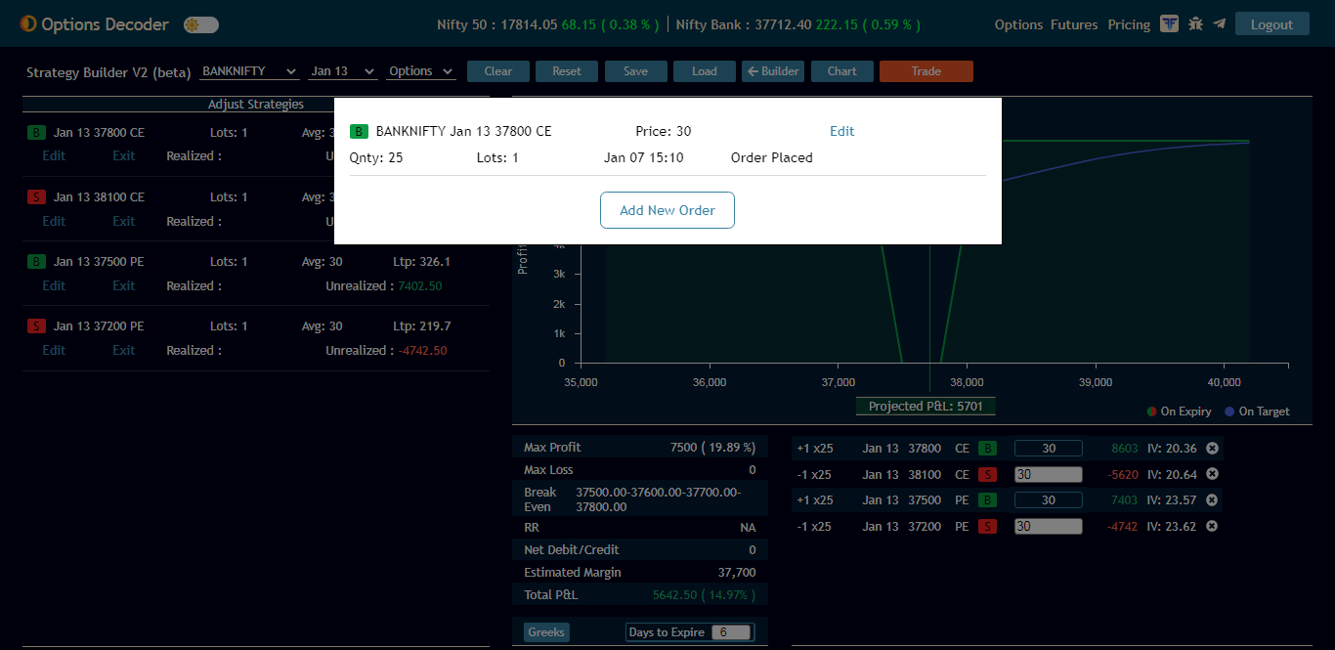Remove the 38100 CE leg with X icon

(x=1212, y=474)
